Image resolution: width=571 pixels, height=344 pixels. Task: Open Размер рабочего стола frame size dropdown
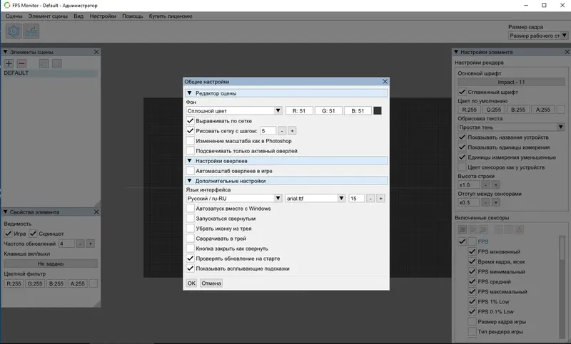[538, 36]
